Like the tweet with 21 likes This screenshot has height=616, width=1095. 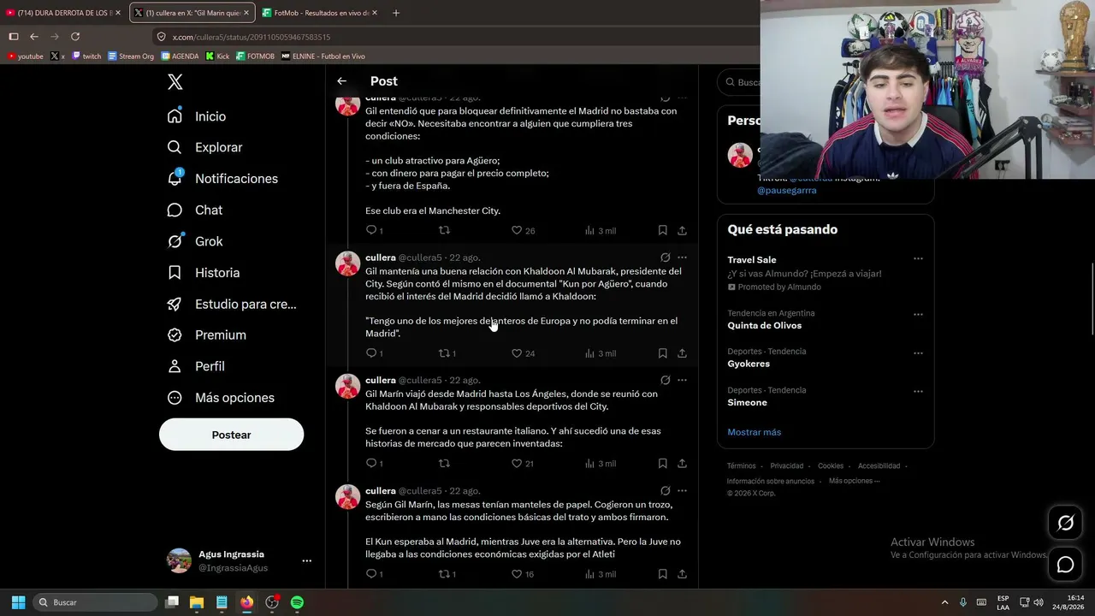pyautogui.click(x=523, y=464)
